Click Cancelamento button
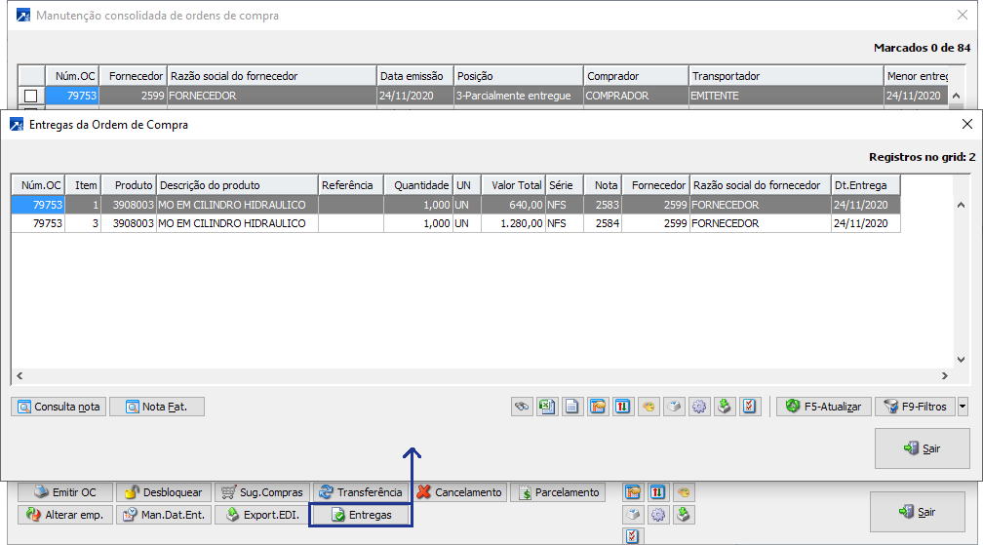The height and width of the screenshot is (545, 983). (x=459, y=492)
